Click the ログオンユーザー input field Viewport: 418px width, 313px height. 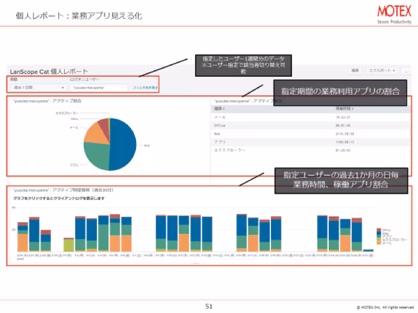point(99,87)
